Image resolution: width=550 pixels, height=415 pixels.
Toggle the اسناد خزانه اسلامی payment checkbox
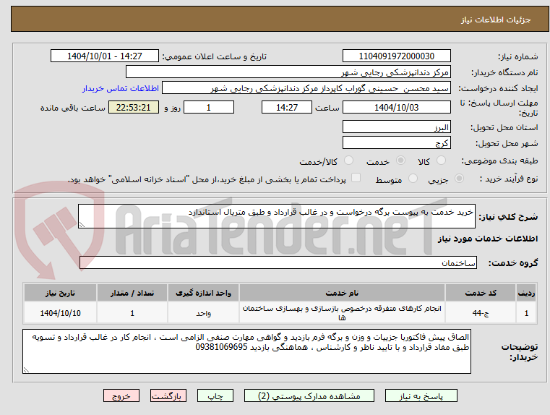pyautogui.click(x=356, y=178)
